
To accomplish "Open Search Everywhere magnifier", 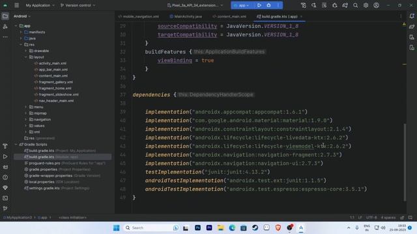I will 355,5.
